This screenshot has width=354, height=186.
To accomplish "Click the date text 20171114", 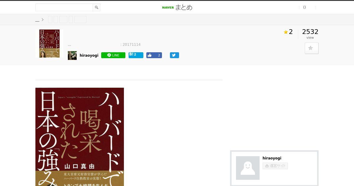I will click(132, 45).
